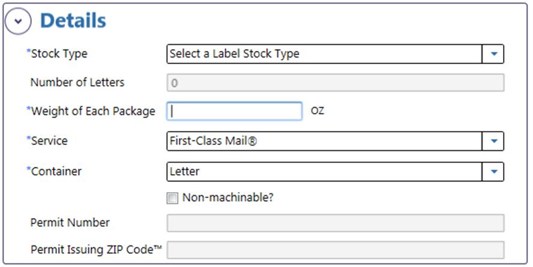Collapse the Details section with the chevron icon
The width and height of the screenshot is (533, 267).
[x=18, y=21]
